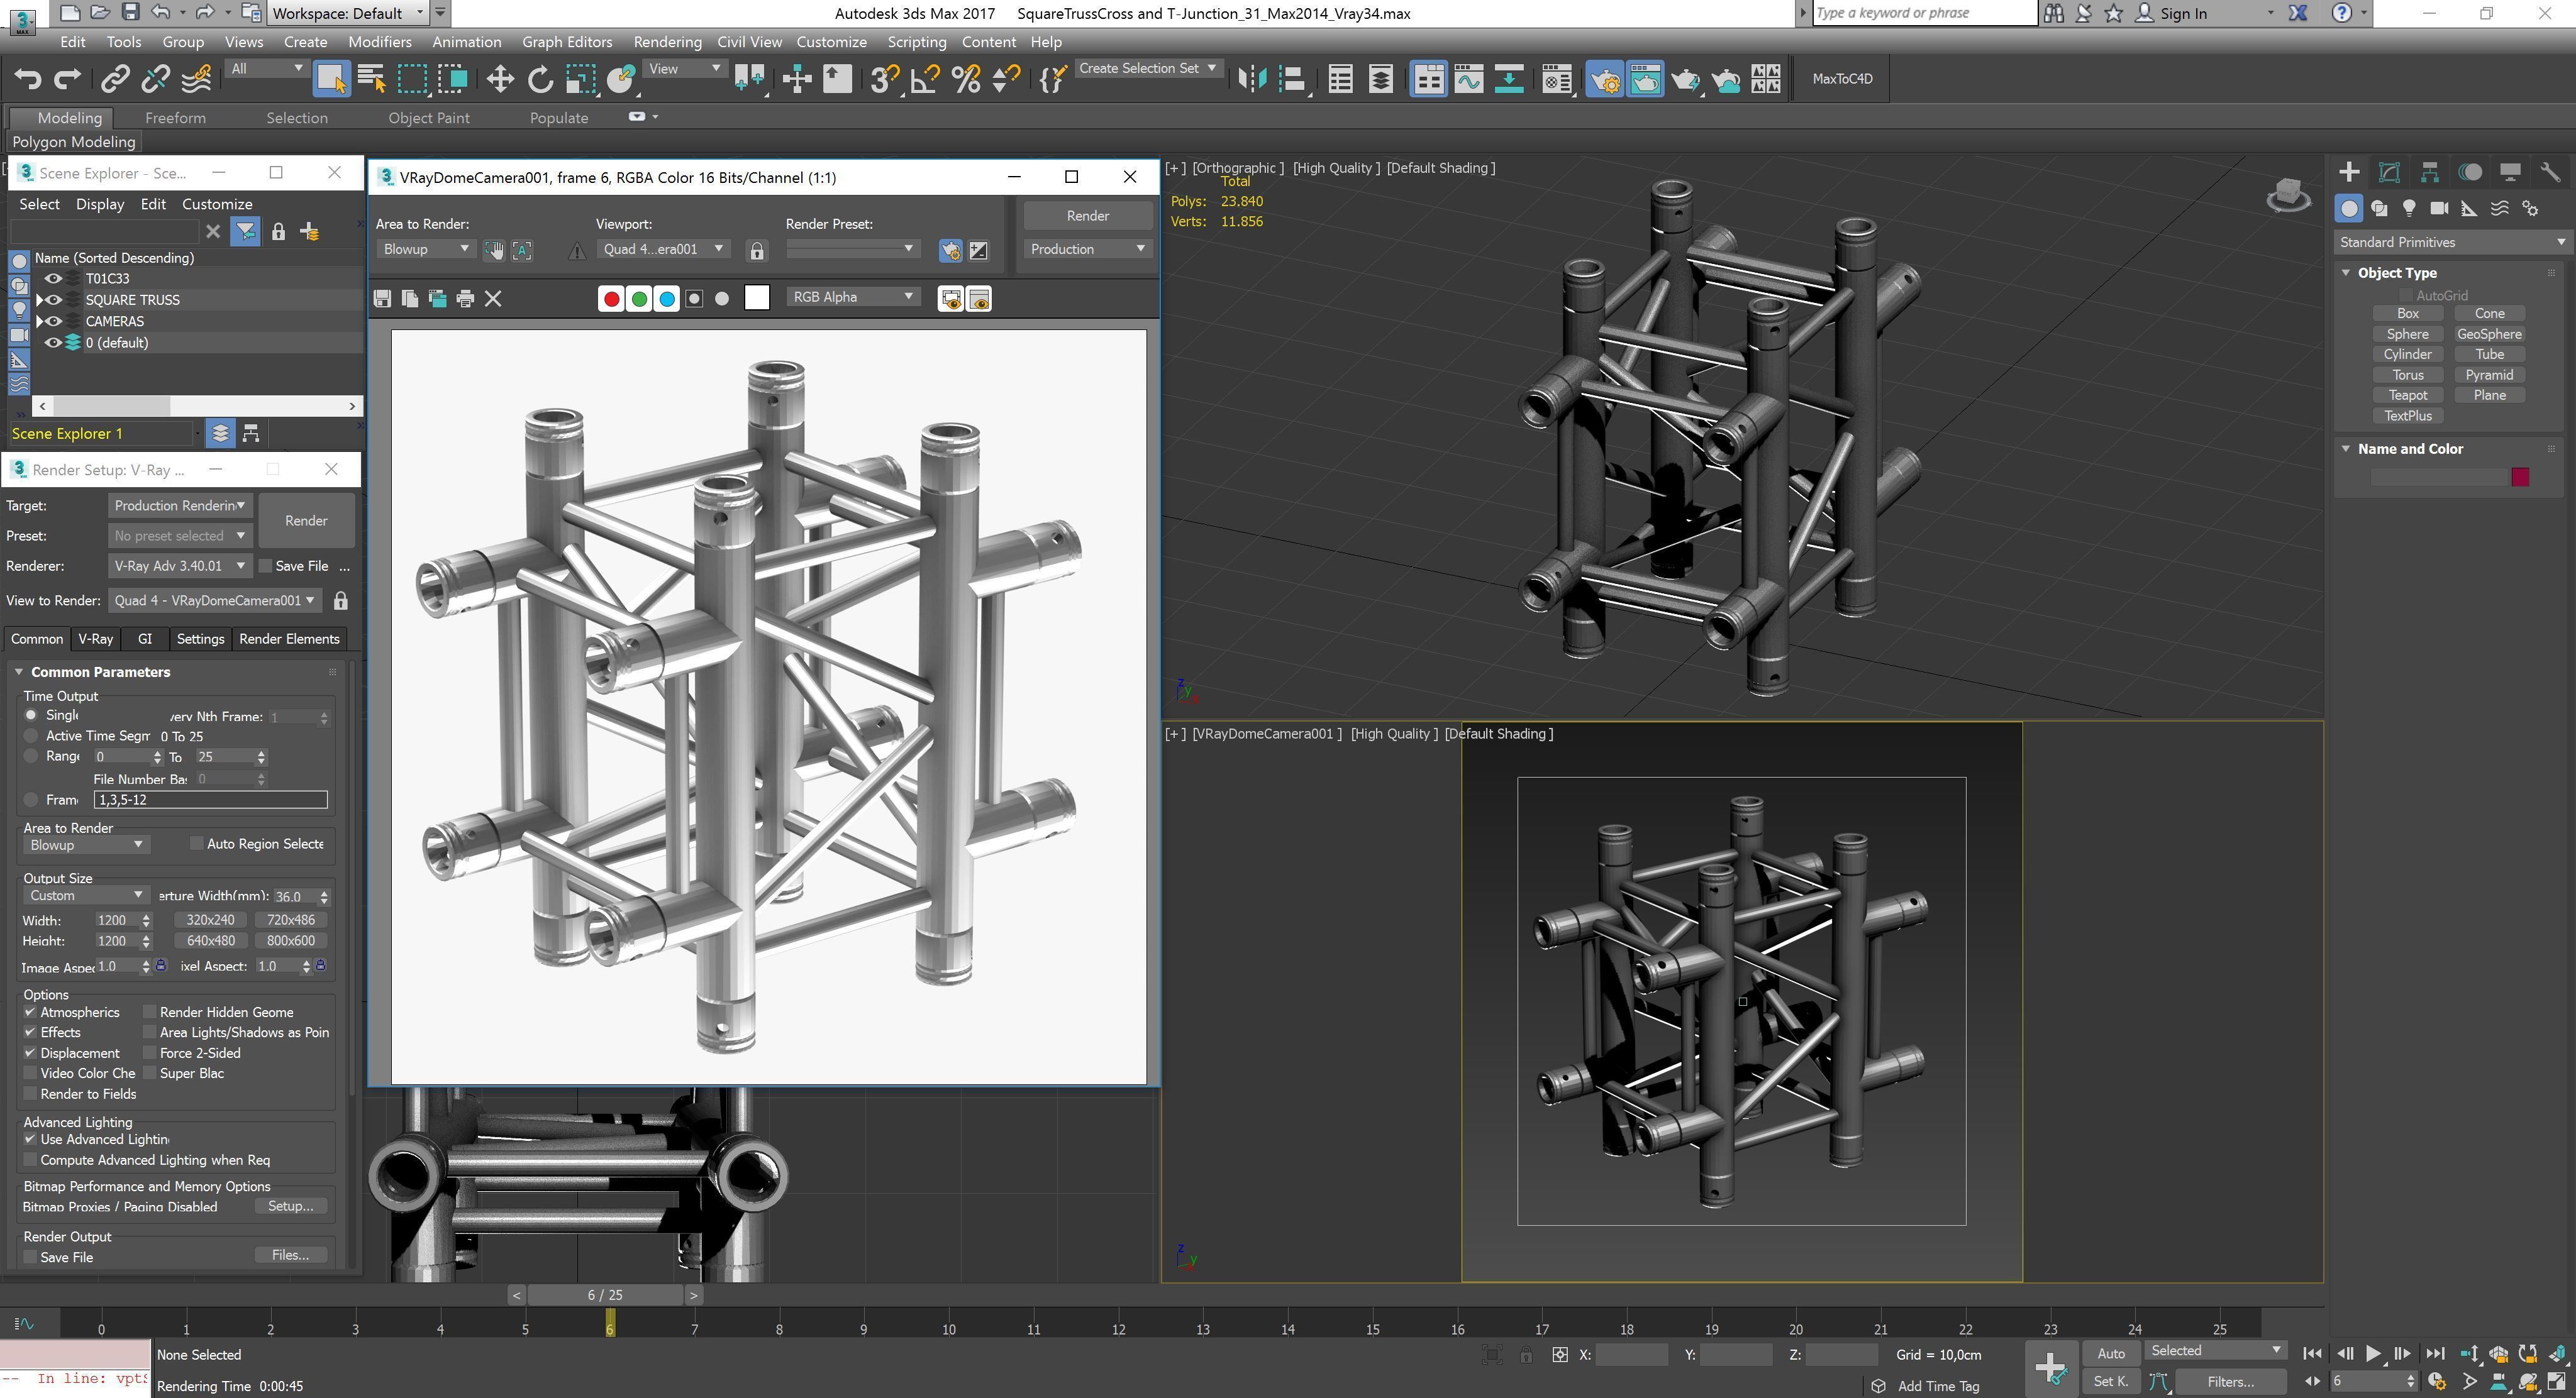Click the object color swatch in Name and Color
The image size is (2576, 1398).
point(2520,476)
